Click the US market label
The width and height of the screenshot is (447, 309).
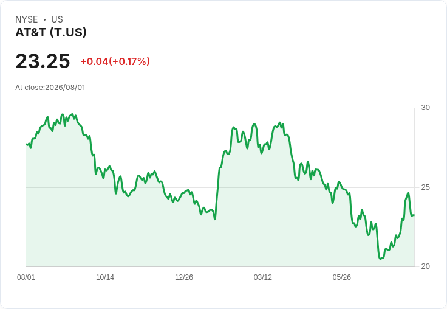57,19
